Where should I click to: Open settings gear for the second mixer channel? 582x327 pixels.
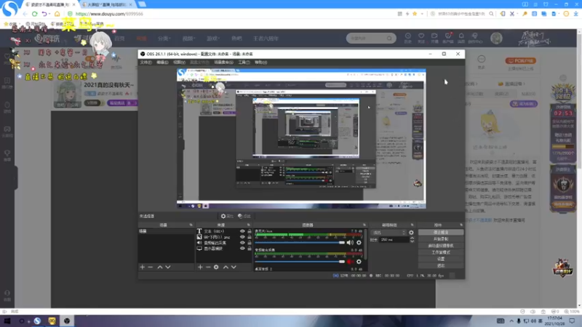click(359, 262)
